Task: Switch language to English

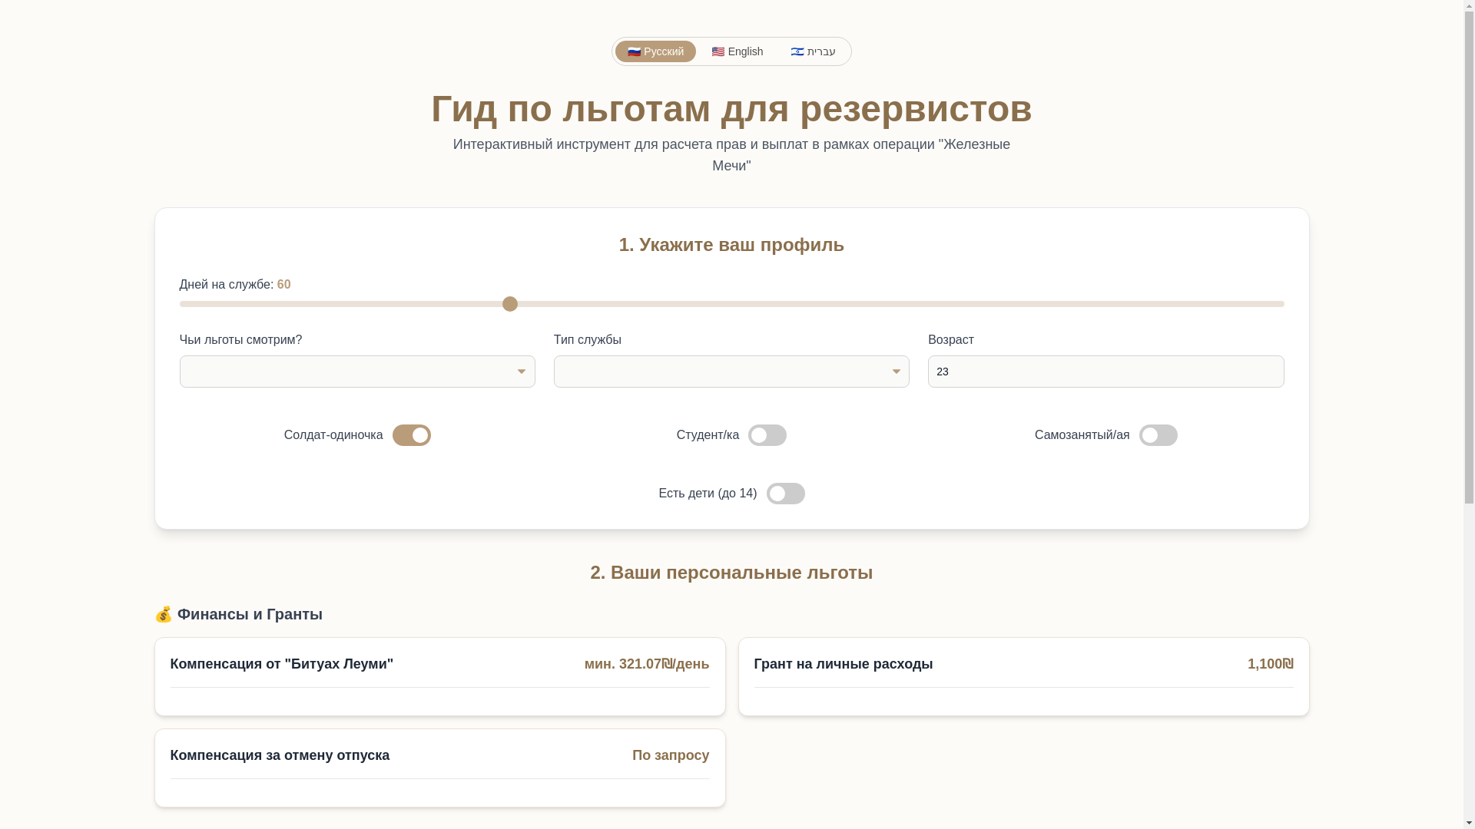Action: (x=737, y=51)
